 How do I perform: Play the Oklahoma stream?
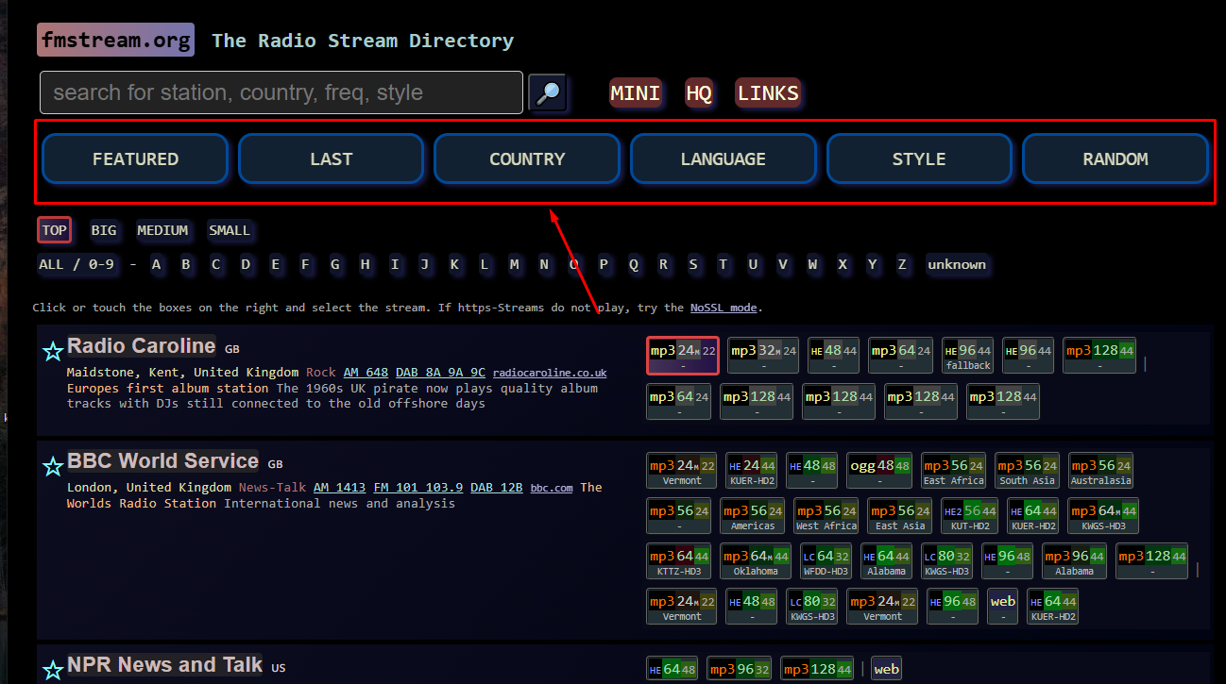click(756, 560)
